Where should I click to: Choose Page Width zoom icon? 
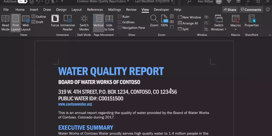[172, 27]
